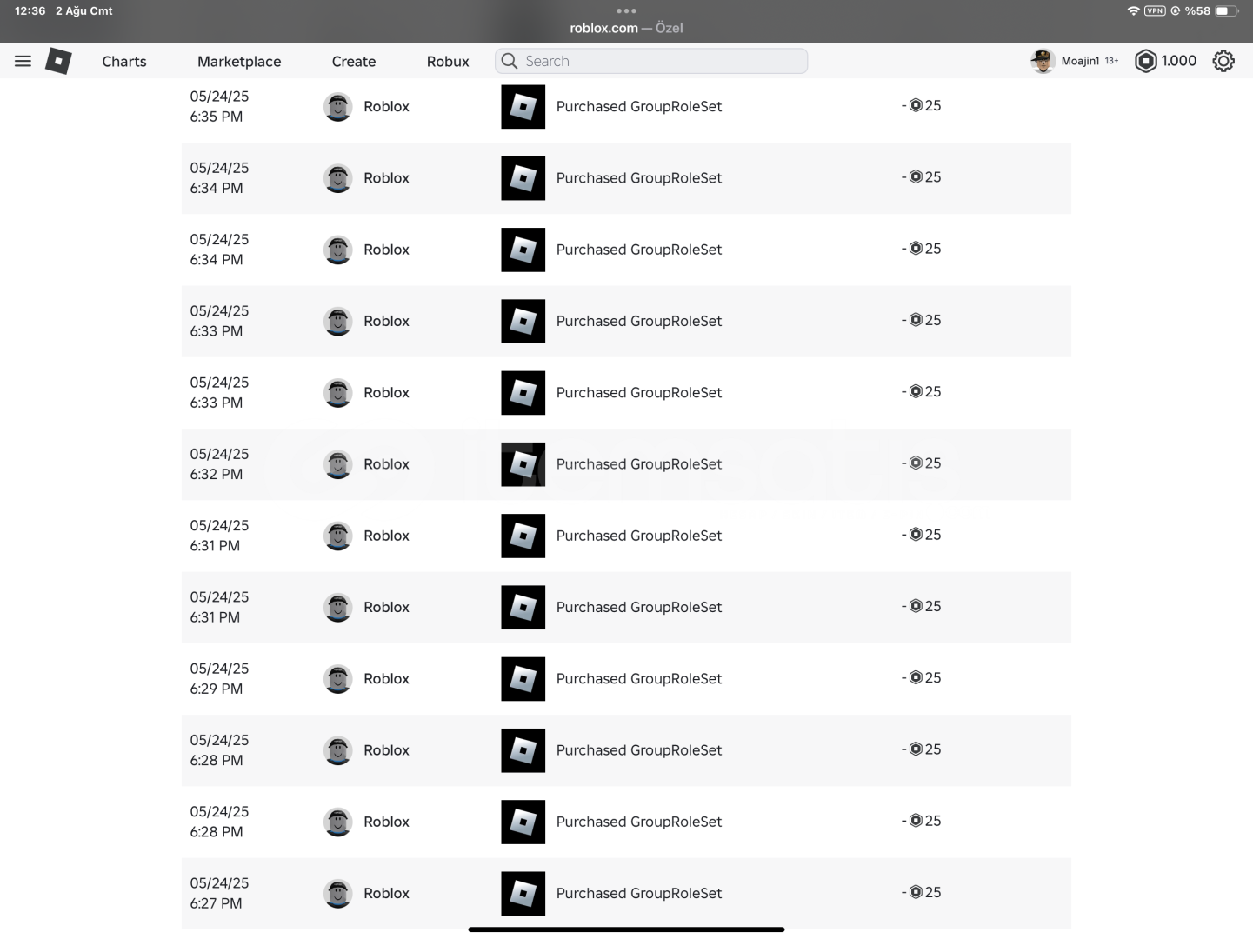Viewport: 1253px width, 939px height.
Task: Open the Create section
Action: click(354, 61)
